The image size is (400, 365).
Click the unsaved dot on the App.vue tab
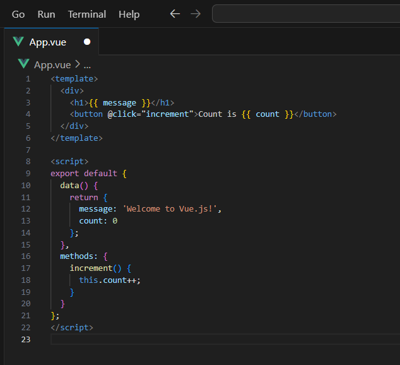tap(87, 42)
